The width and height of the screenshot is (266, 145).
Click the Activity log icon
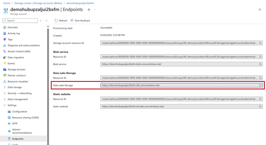[x=5, y=33]
